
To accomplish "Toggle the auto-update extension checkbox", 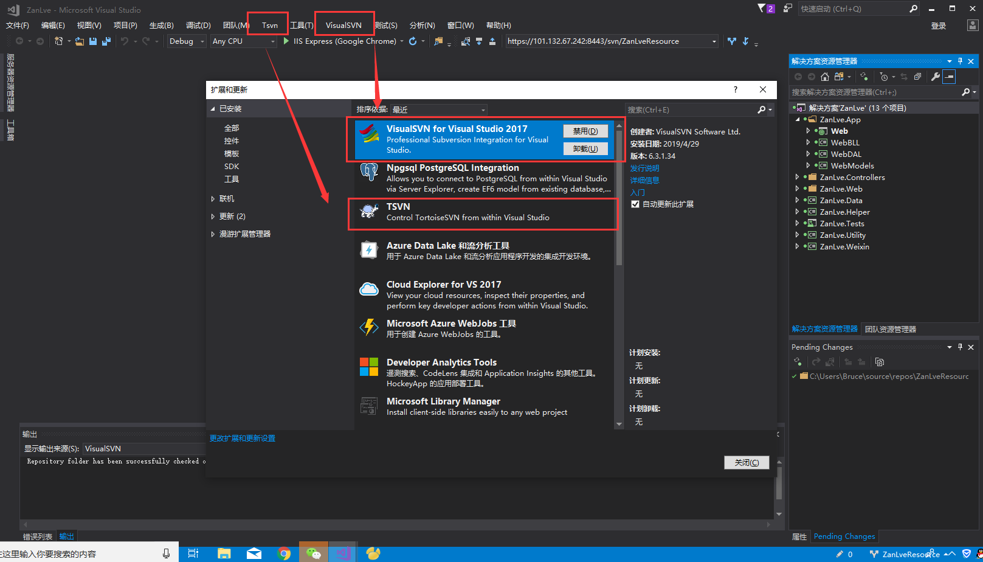I will click(x=635, y=204).
